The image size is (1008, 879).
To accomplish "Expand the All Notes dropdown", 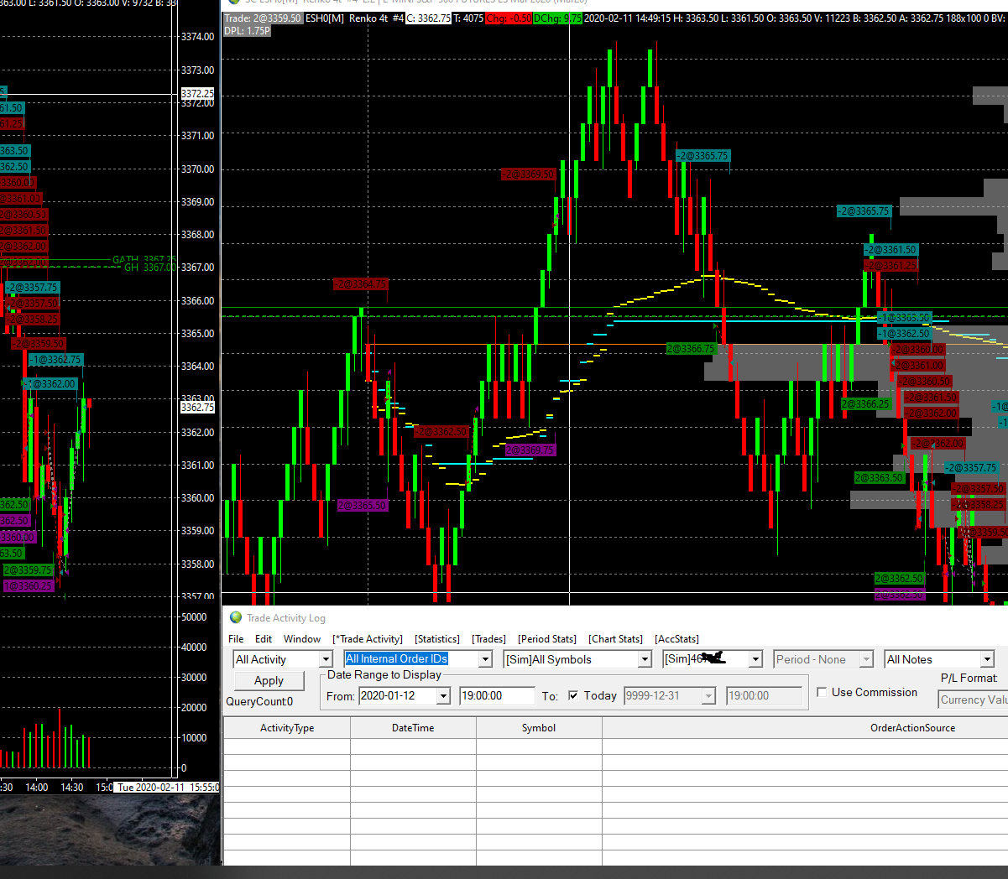I will tap(987, 660).
